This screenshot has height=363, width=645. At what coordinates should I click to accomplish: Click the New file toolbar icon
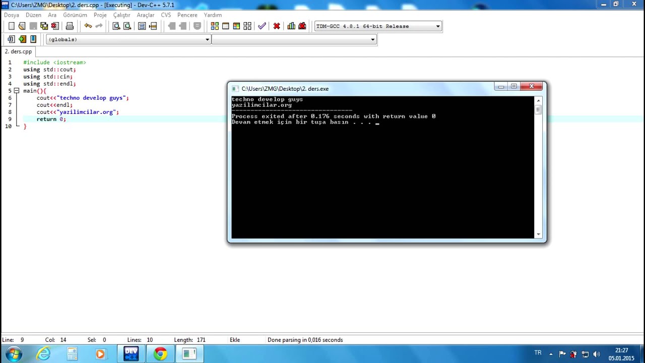tap(11, 26)
